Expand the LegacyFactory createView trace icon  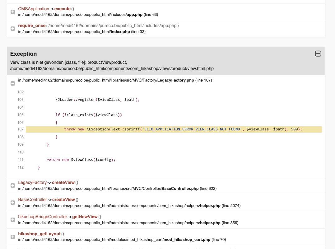pos(13,186)
